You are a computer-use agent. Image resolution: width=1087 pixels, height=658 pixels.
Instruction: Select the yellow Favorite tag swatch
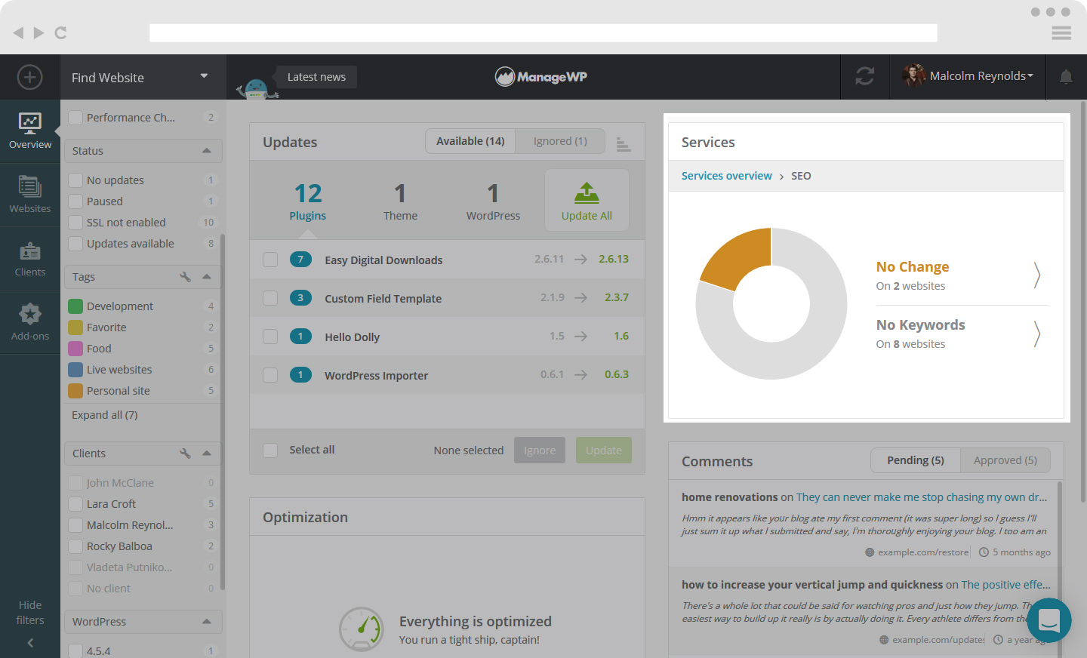(75, 327)
